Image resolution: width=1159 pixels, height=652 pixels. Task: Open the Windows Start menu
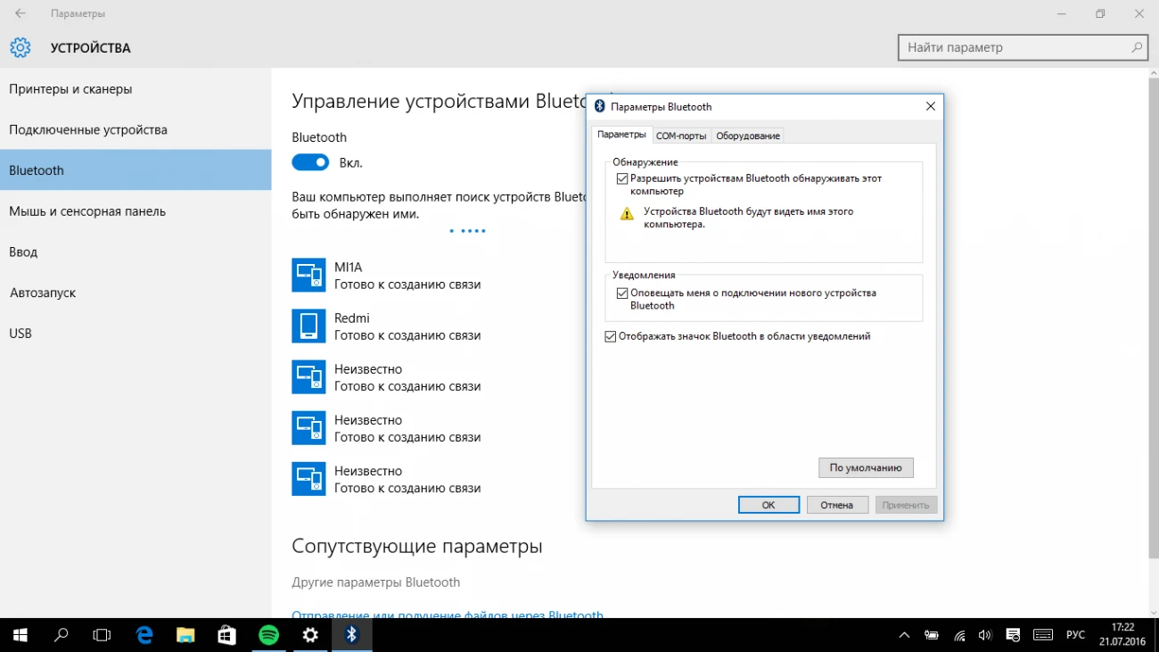21,635
